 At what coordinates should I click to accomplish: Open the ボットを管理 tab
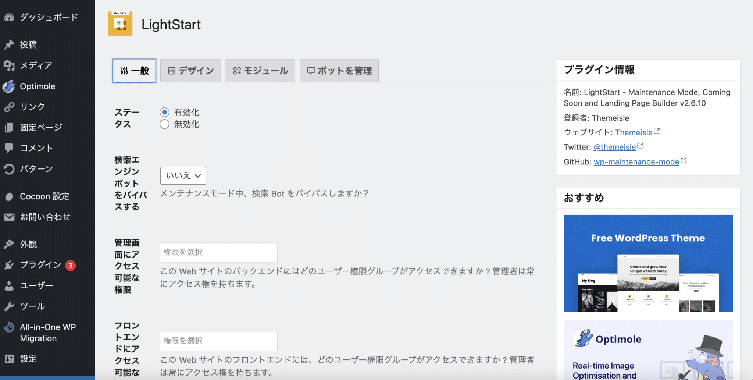coord(339,70)
